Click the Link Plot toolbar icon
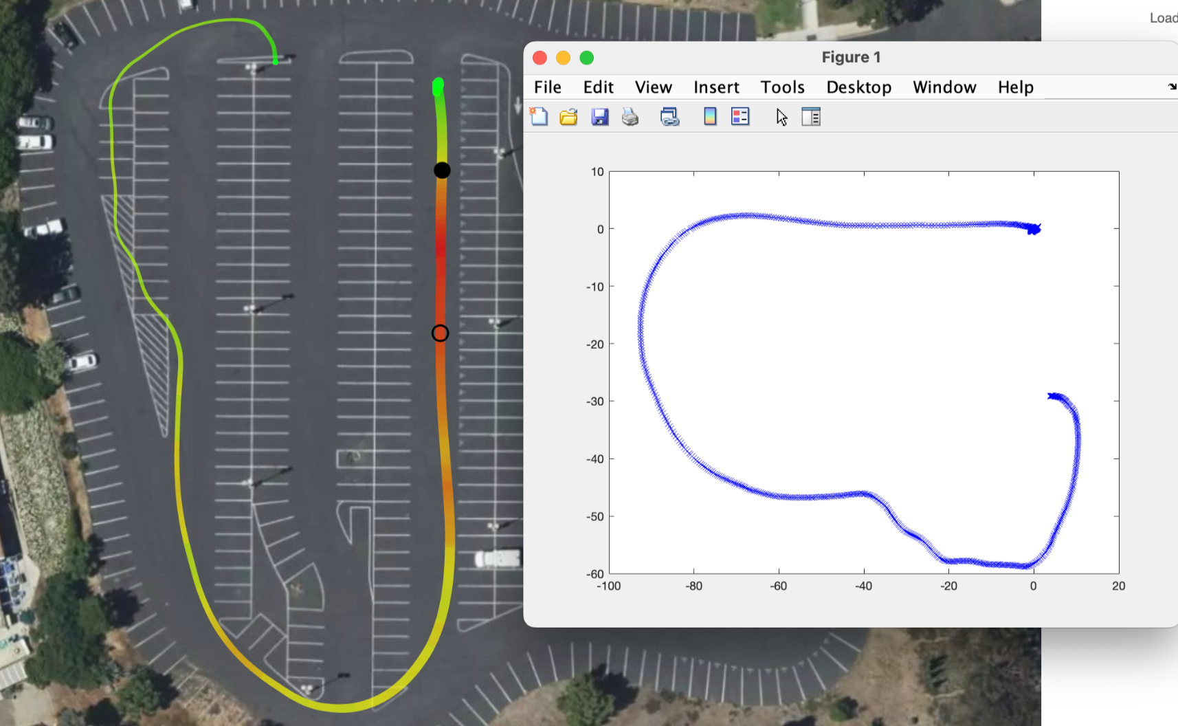Image resolution: width=1178 pixels, height=726 pixels. [x=669, y=117]
